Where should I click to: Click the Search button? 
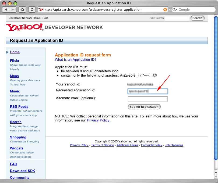click(x=198, y=18)
